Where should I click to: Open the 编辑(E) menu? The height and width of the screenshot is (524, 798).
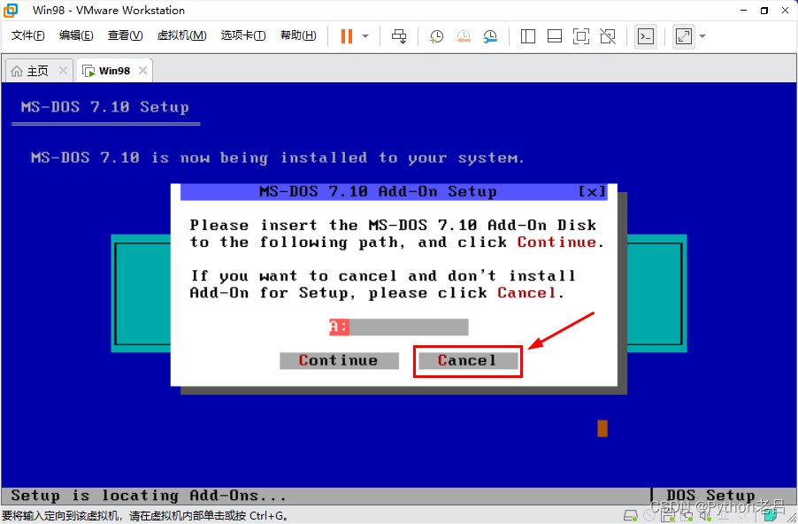pyautogui.click(x=76, y=35)
